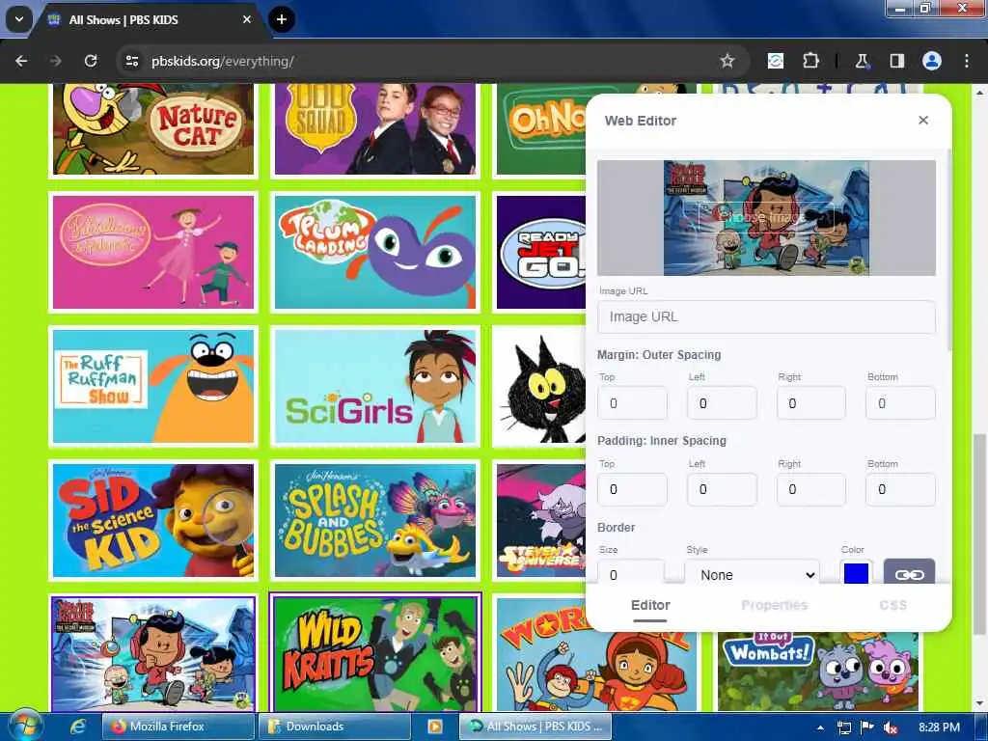Open the Ready Jet Go show
This screenshot has height=741, width=988.
pos(540,252)
